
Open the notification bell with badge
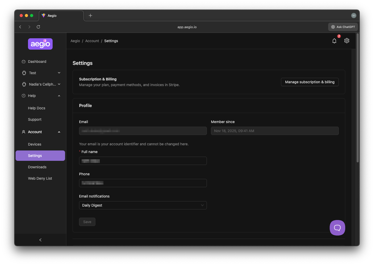[x=334, y=41]
